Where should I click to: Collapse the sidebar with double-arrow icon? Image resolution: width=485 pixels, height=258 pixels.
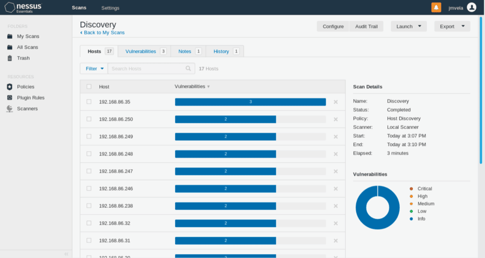pos(66,254)
